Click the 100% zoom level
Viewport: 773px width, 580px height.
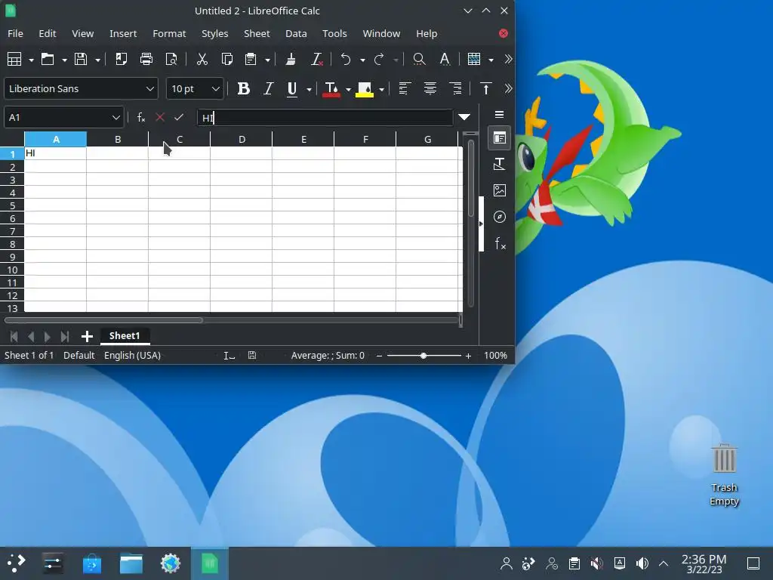495,356
